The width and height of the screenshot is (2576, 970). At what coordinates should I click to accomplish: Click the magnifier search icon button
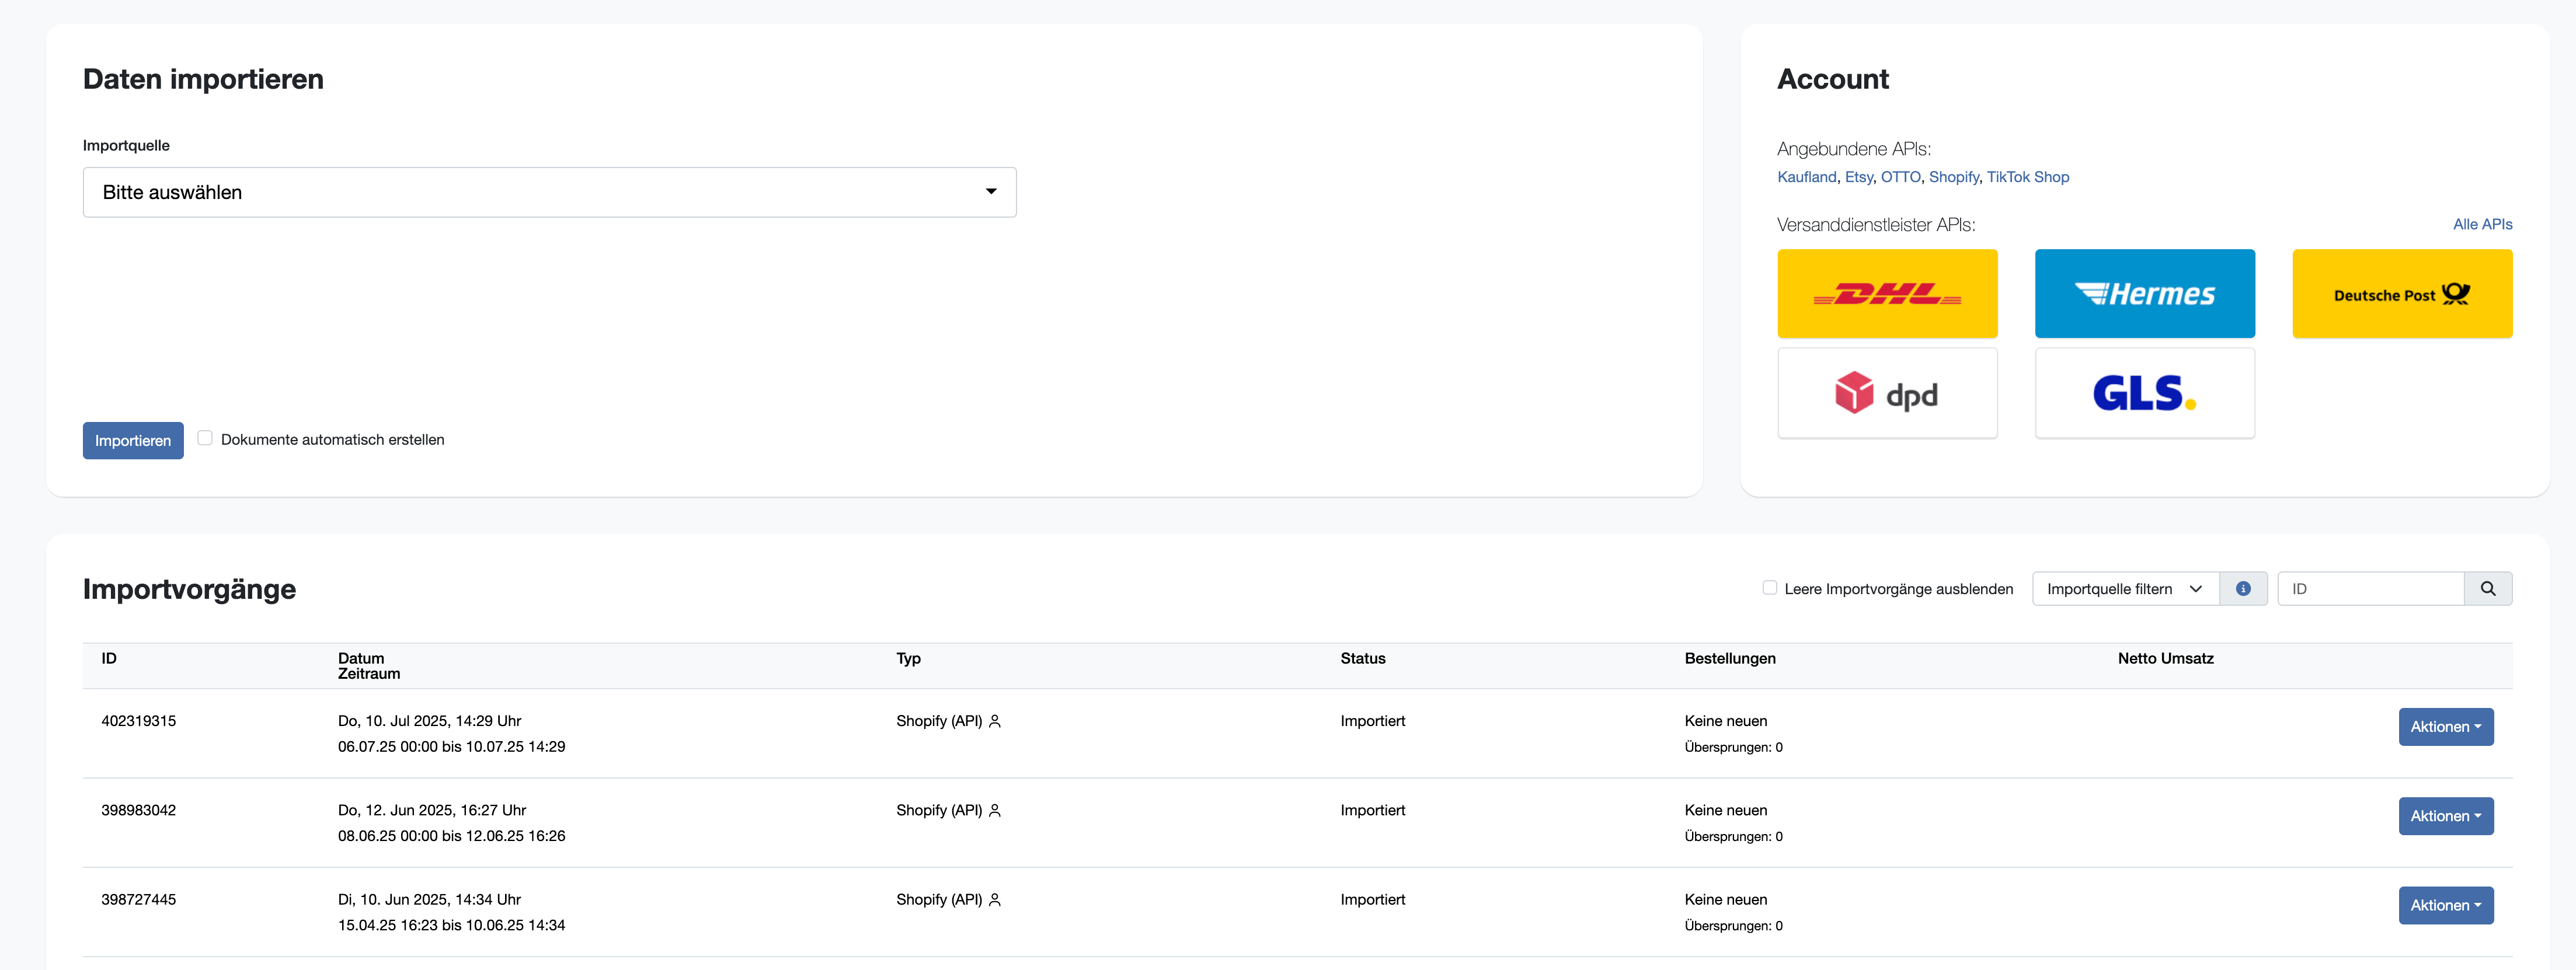(x=2487, y=589)
